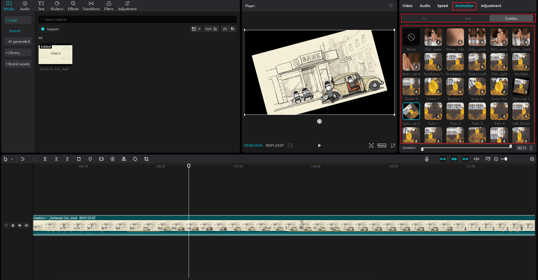
Task: Select the Combo animation tab
Action: [x=511, y=18]
